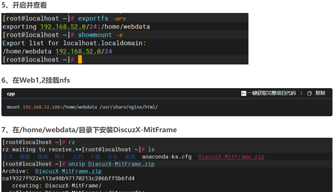Click 下载 folder in ls output
This screenshot has height=192, width=333.
coord(95,157)
